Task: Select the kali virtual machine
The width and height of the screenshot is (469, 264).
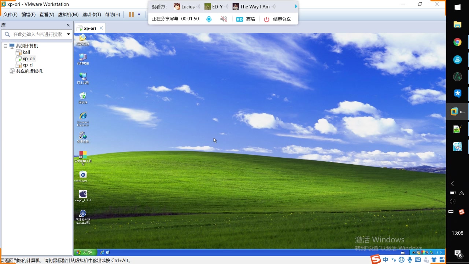Action: 26,52
